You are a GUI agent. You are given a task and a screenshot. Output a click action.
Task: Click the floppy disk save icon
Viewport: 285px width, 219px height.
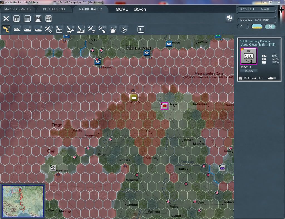pos(38,18)
